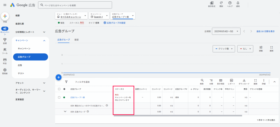The image size is (280, 127).
Task: Open the クリック数 metric dropdown
Action: pos(224,49)
